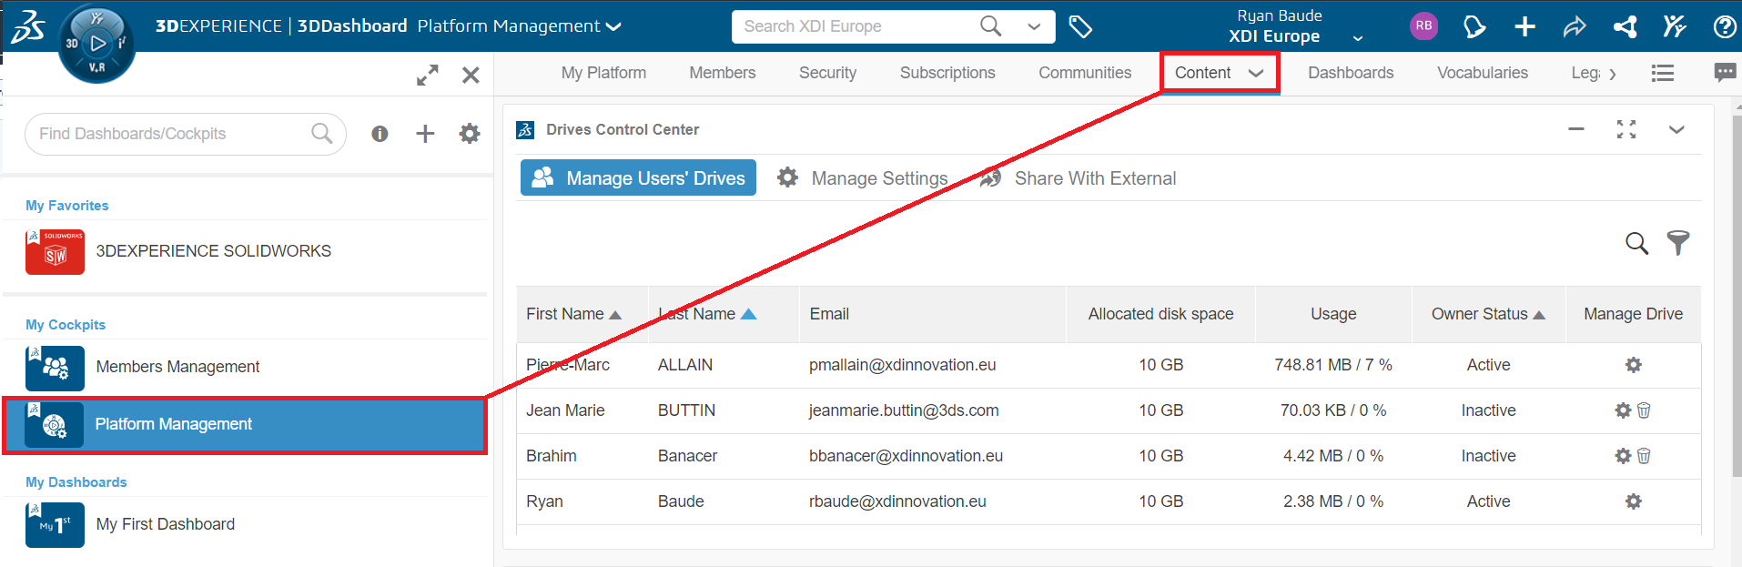Open drive settings gear for Pierre-Marc ALLAIN
1742x567 pixels.
click(1633, 365)
